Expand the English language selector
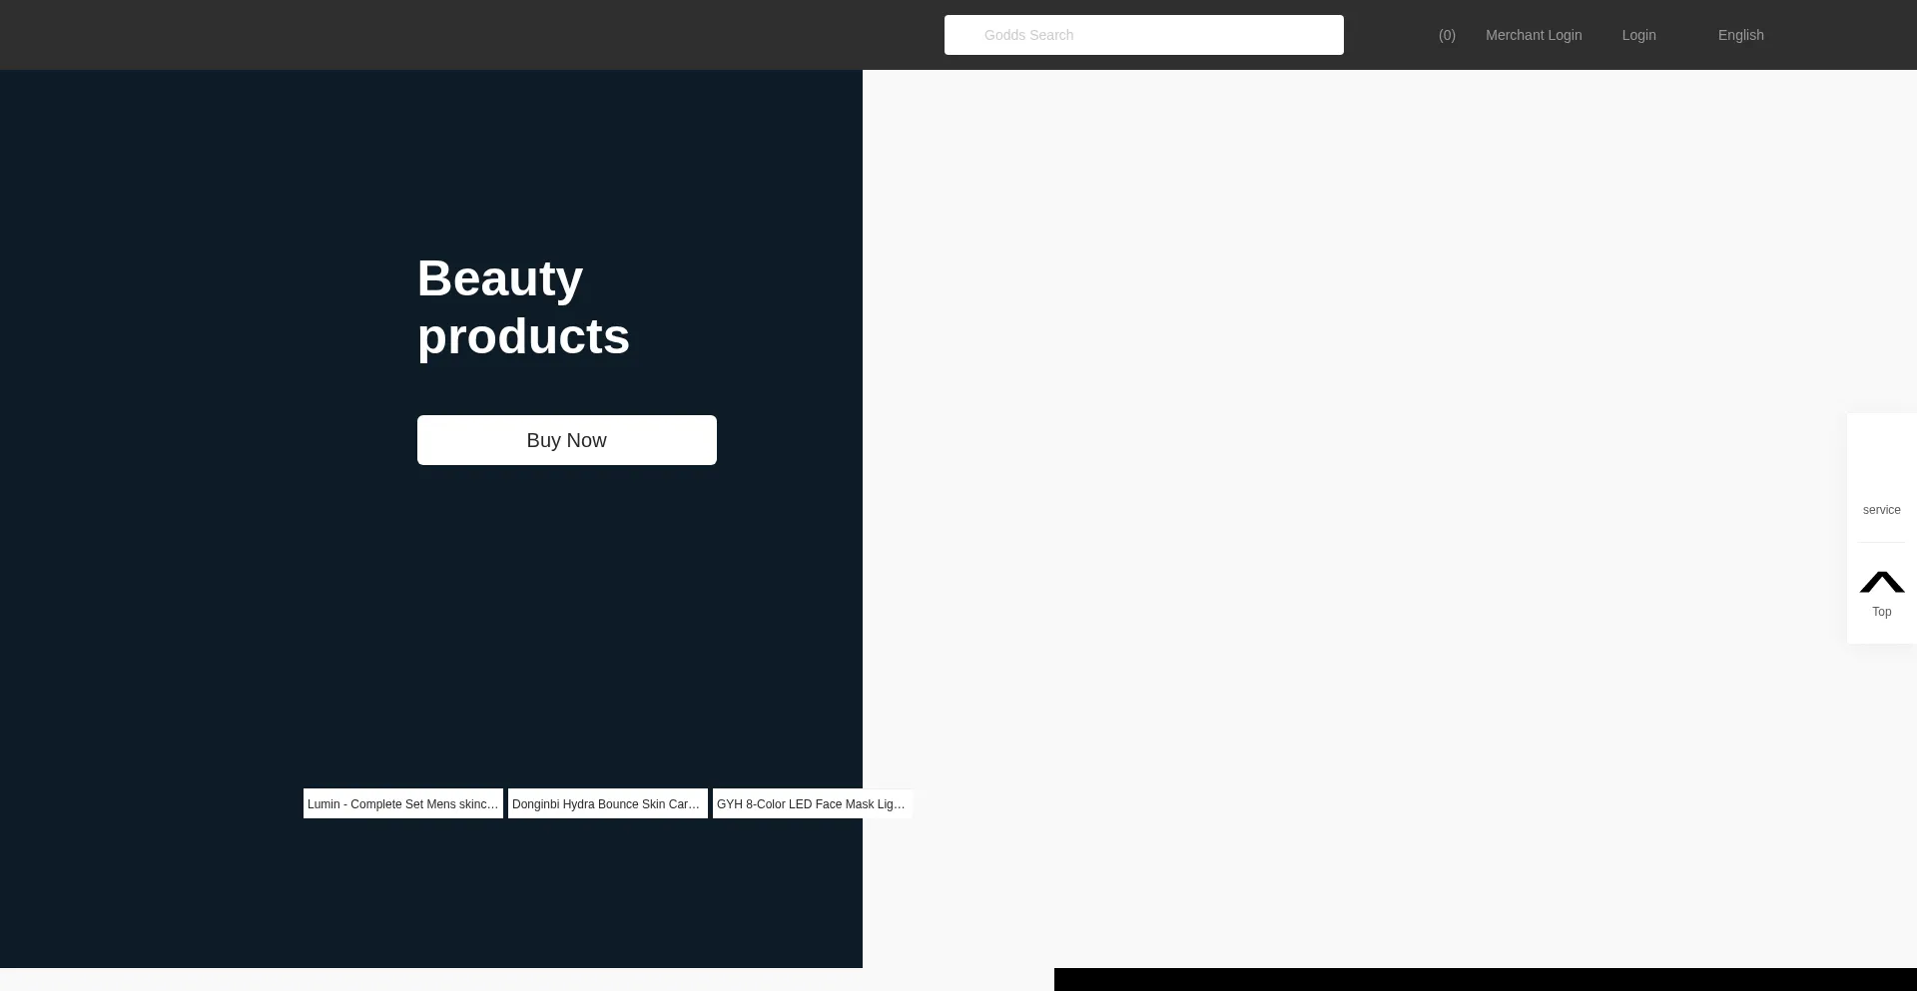Viewport: 1917px width, 991px height. tap(1740, 35)
